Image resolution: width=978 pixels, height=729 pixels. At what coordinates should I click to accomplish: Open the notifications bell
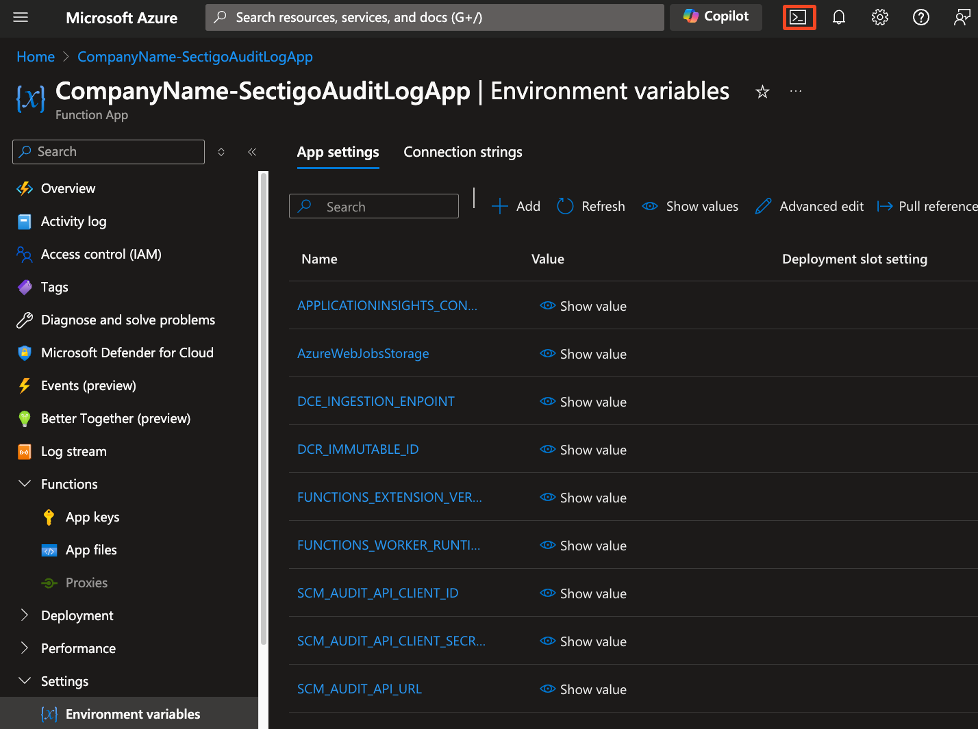click(839, 17)
